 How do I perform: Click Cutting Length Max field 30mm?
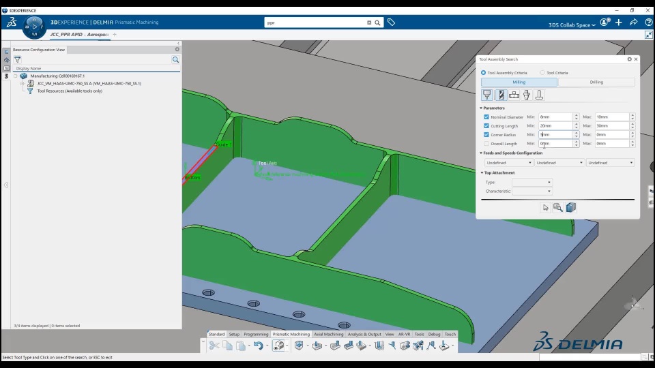tap(612, 125)
